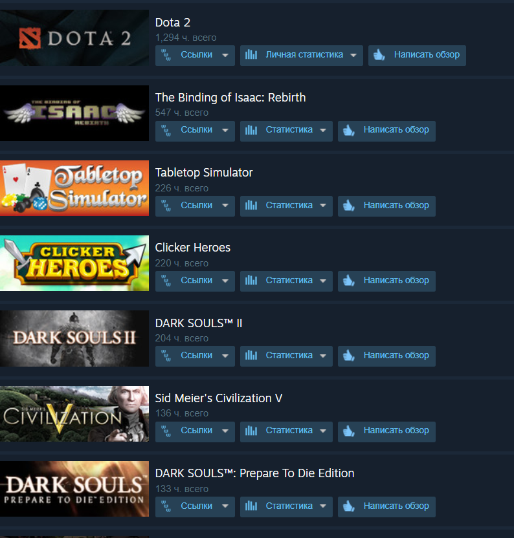Click the bar chart icon in the Dota 2 row

click(251, 54)
